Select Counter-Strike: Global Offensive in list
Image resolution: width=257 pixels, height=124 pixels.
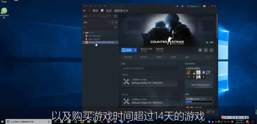[x=100, y=42]
